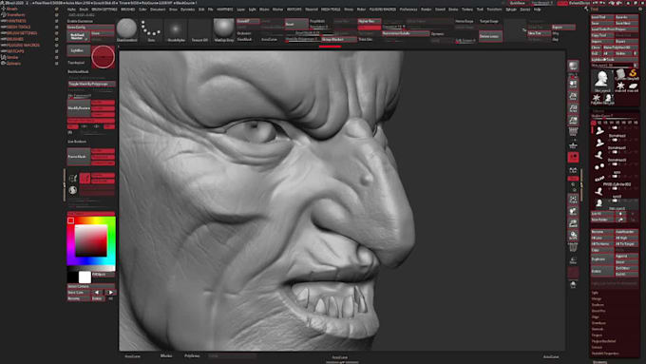Toggle checkbox beside BRUSHES entry
Image resolution: width=646 pixels, height=364 pixels.
click(56, 39)
